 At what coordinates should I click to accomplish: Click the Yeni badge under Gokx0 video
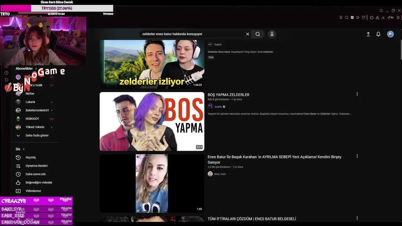pyautogui.click(x=211, y=57)
